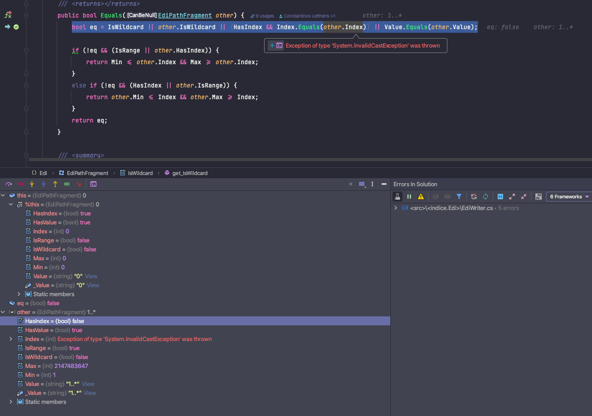Click the collapse-all icon in Errors panel
Viewport: 592px width, 416px height.
(525, 196)
